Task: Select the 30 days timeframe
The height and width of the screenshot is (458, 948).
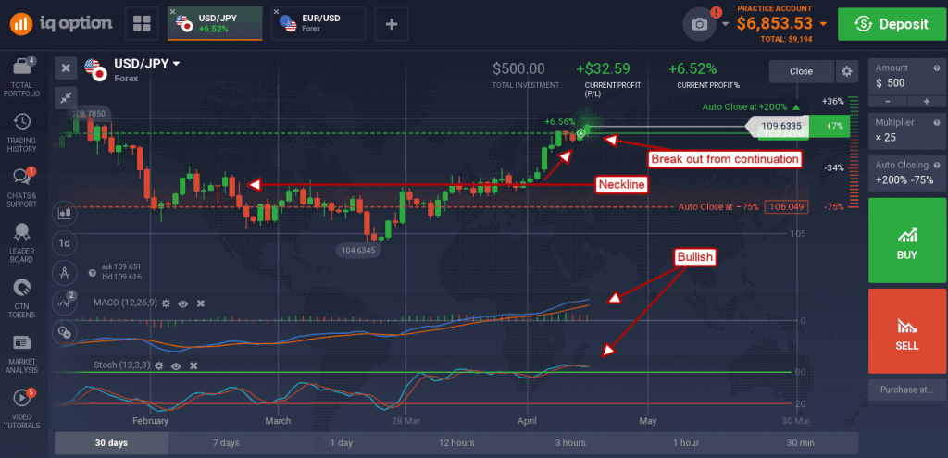Action: (111, 443)
